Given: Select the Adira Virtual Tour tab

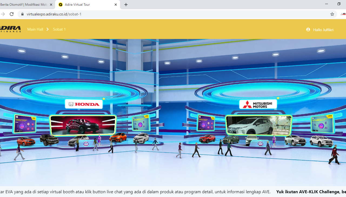Looking at the screenshot, I should [84, 5].
